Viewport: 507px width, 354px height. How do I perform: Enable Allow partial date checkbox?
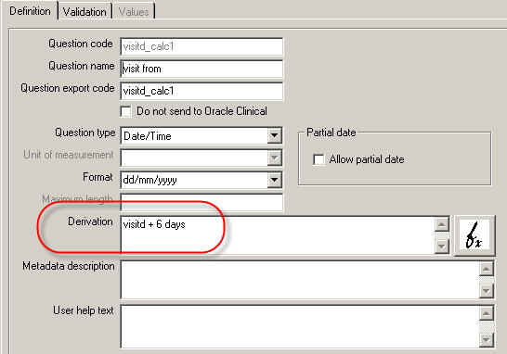tap(318, 159)
